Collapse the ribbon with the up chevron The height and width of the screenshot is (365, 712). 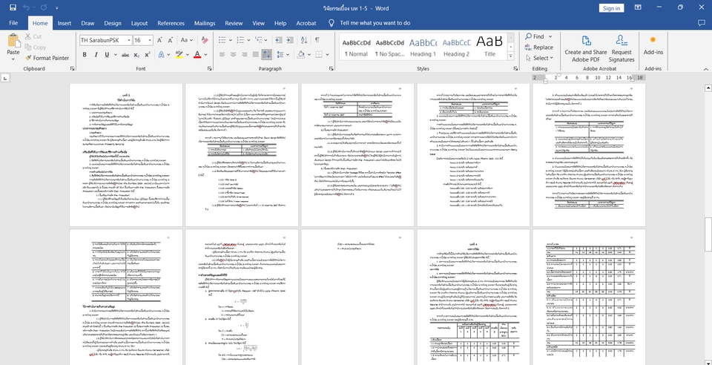(705, 69)
